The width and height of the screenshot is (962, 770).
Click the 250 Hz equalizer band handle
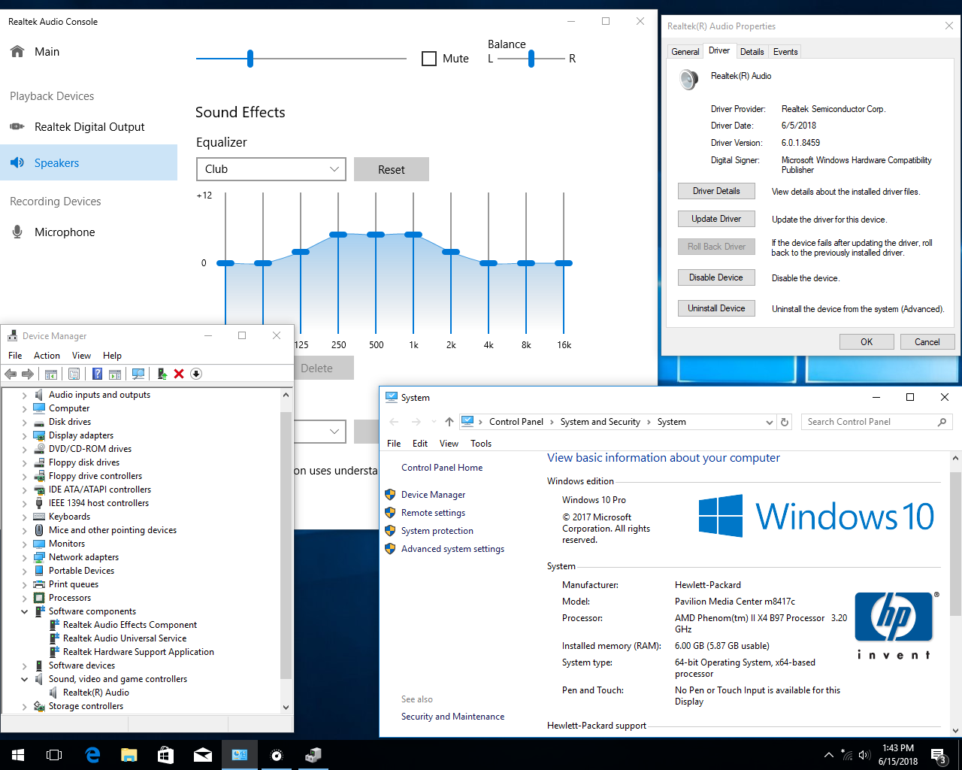pyautogui.click(x=338, y=235)
